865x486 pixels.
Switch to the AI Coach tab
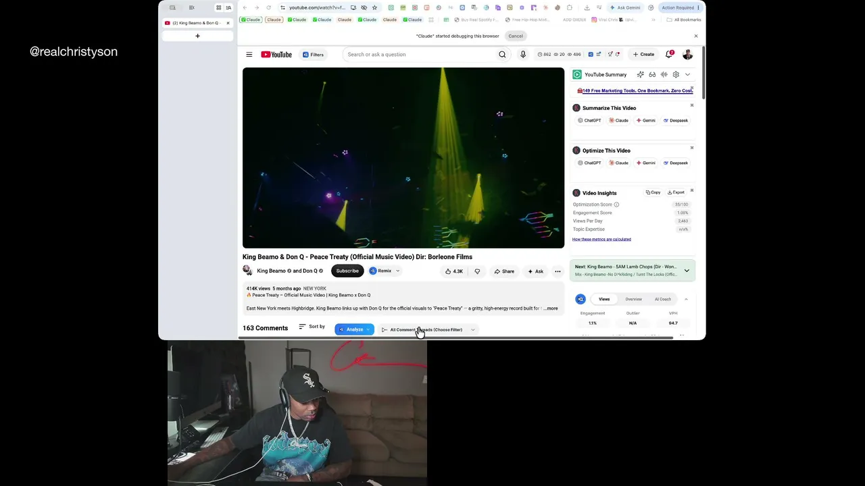[662, 300]
